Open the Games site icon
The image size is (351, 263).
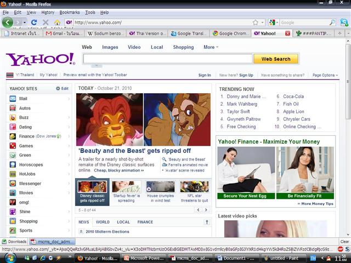tap(13, 146)
